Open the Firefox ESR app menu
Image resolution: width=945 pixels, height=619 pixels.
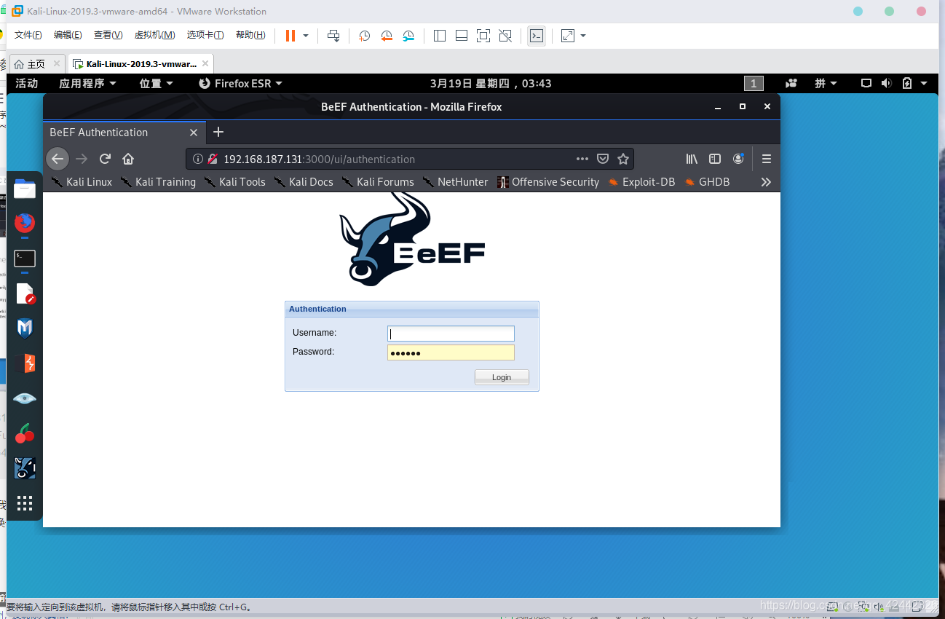coord(241,83)
